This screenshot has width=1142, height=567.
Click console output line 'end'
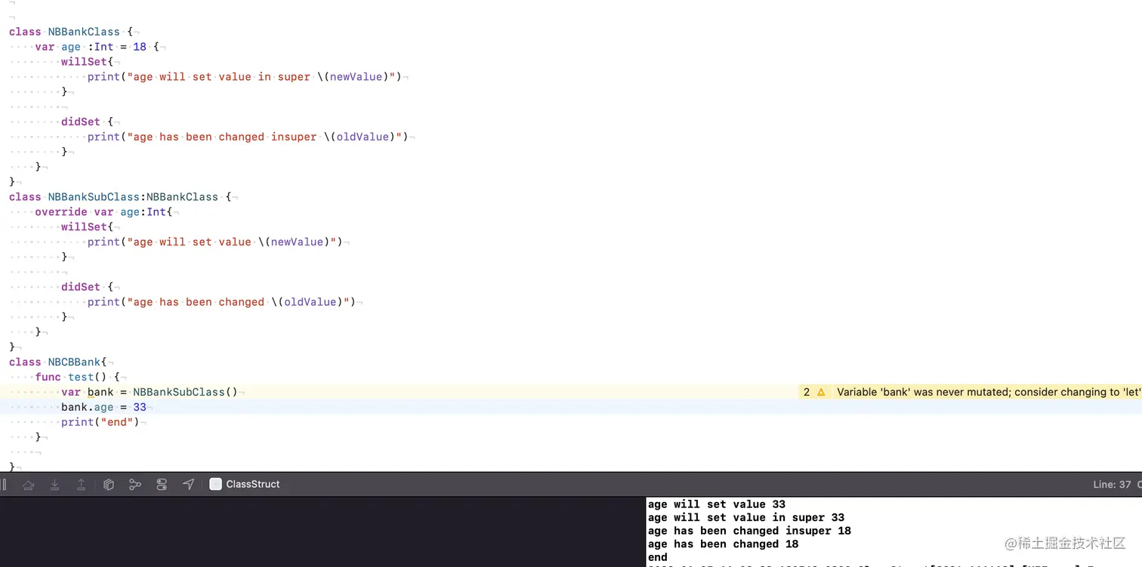(x=658, y=557)
